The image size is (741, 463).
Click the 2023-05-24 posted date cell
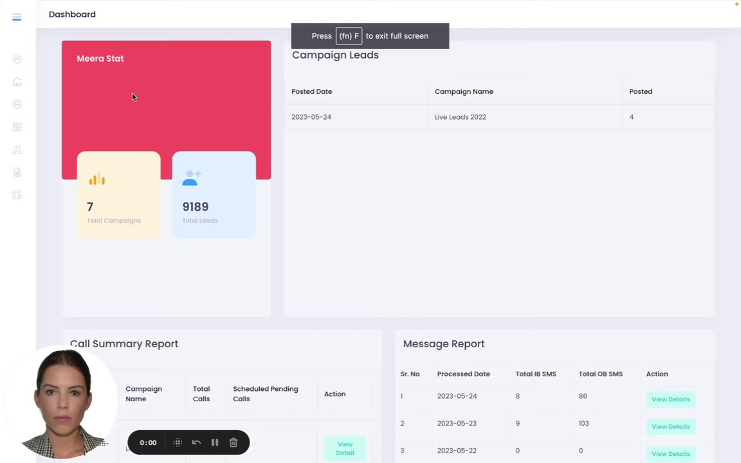coord(311,117)
